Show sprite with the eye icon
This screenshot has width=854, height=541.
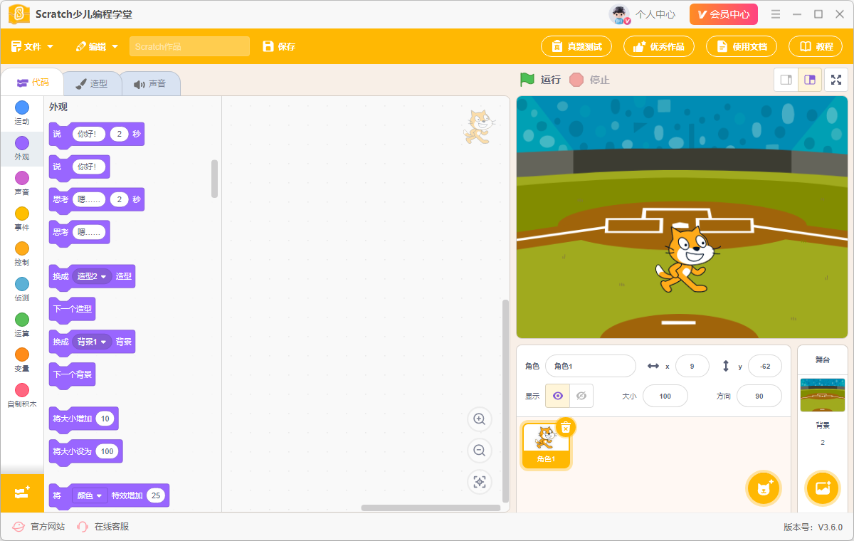(557, 396)
